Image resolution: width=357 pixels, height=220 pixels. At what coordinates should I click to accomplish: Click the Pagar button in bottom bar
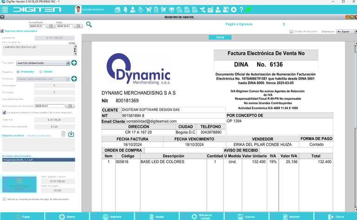[x=22, y=217]
